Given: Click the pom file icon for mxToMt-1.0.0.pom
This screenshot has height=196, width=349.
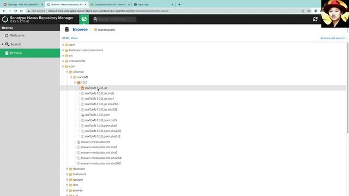Looking at the screenshot, I should point(82,115).
